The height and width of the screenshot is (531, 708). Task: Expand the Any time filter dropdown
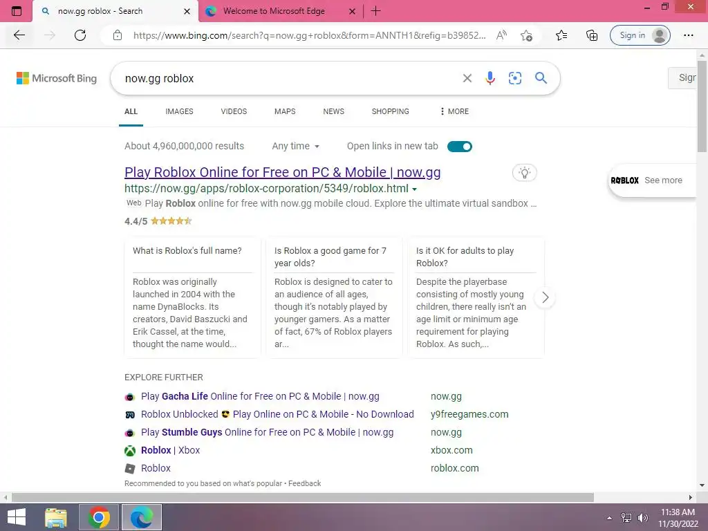295,146
